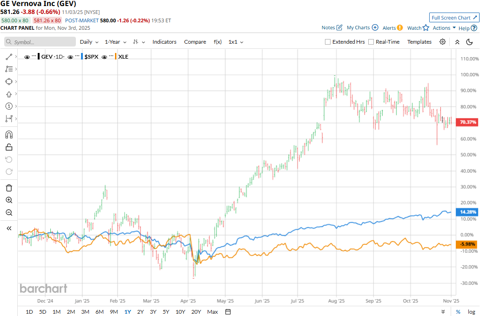Viewport: 480px width, 316px height.
Task: Select the 6M time range
Action: coord(99,311)
